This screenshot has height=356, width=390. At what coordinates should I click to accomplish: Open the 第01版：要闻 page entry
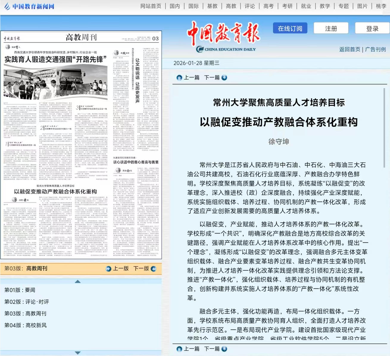20,290
